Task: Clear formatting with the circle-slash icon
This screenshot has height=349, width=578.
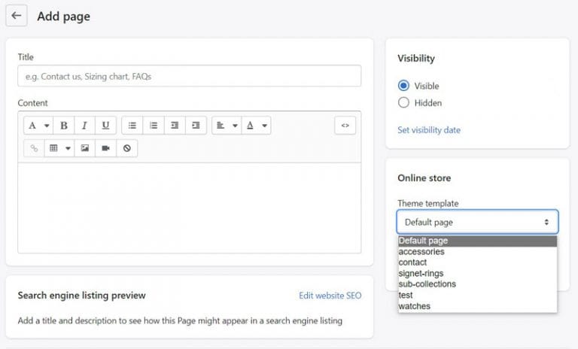Action: pos(126,148)
